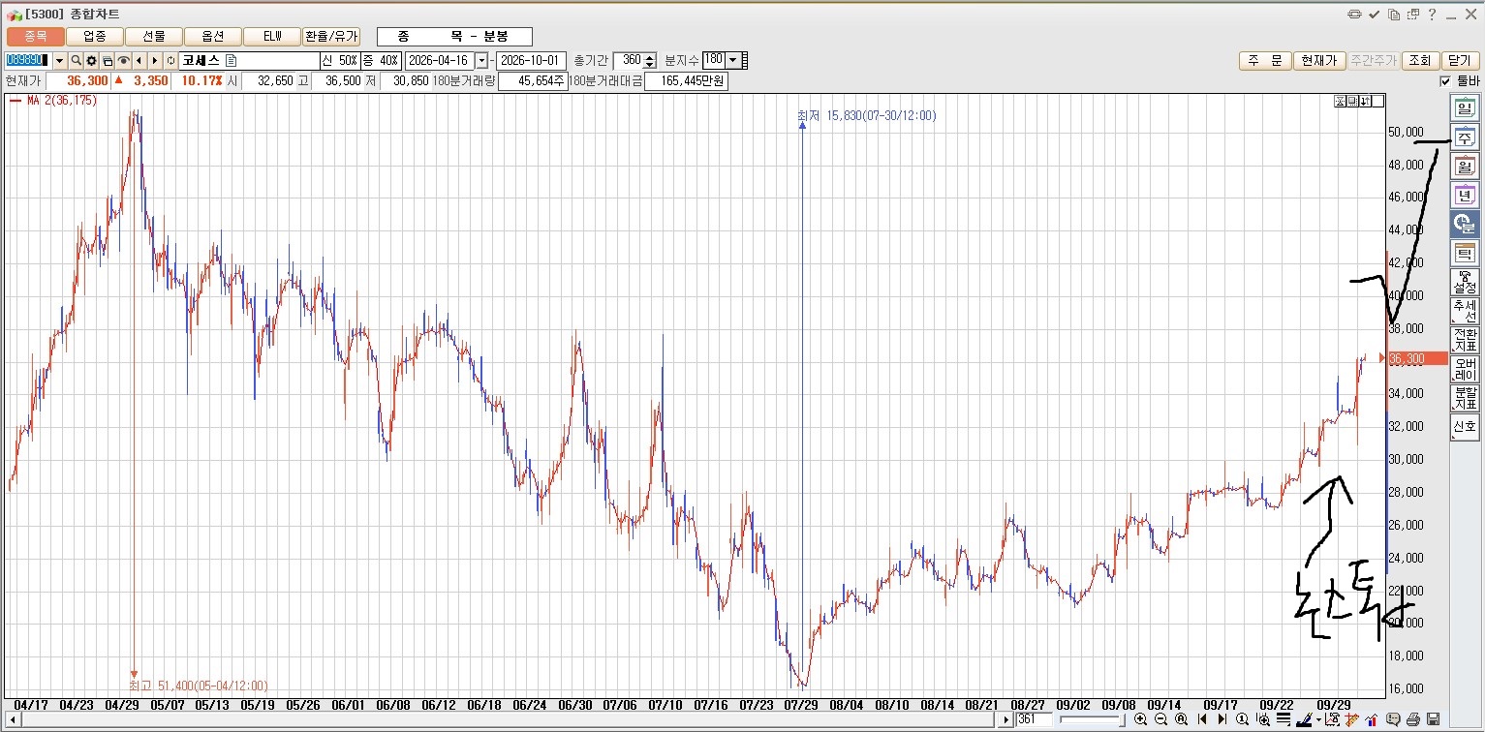Select the minute 분 chart period icon

1465,225
